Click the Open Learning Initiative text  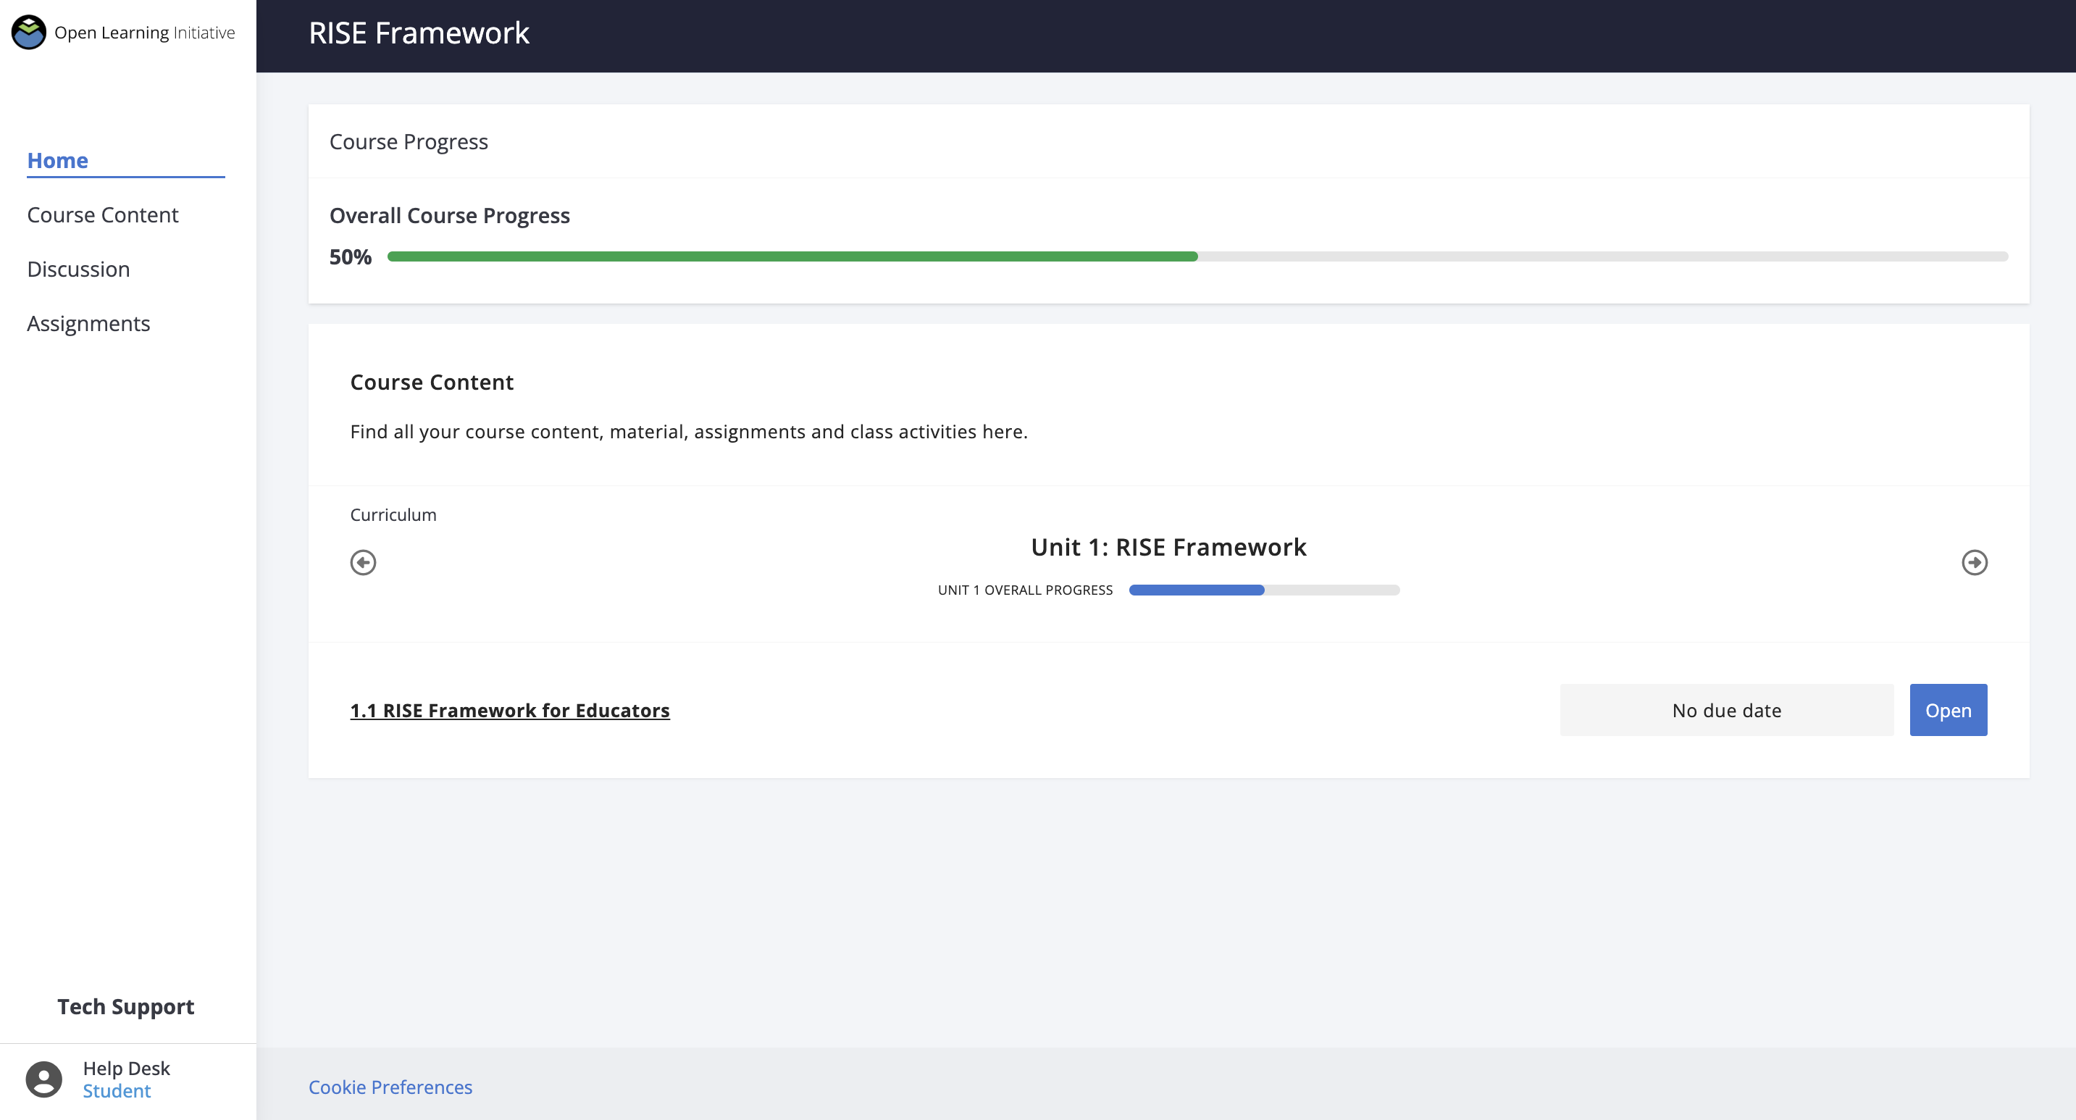coord(145,32)
